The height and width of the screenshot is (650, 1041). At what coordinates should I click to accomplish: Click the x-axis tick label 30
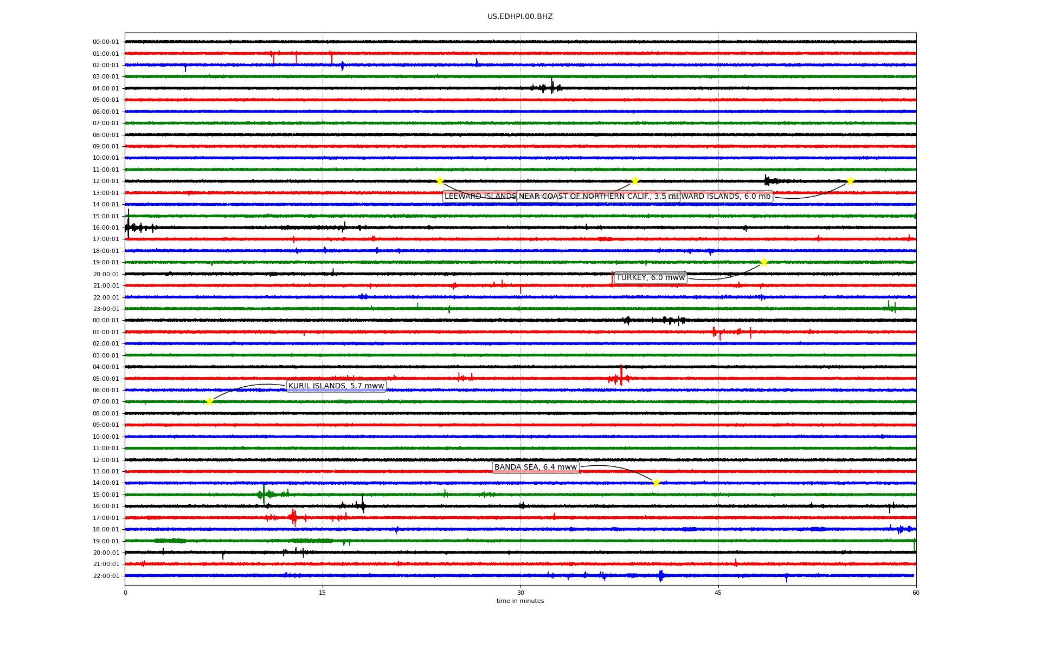tap(520, 593)
